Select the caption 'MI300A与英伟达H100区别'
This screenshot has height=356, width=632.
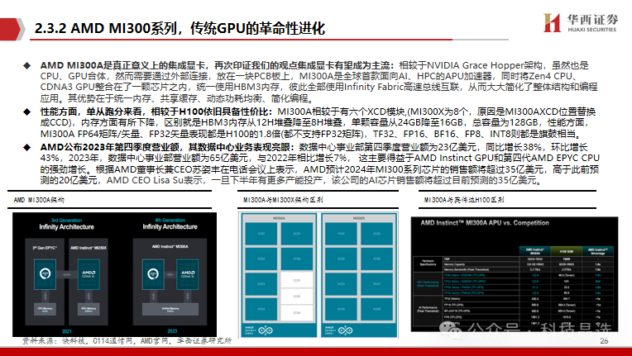[464, 200]
